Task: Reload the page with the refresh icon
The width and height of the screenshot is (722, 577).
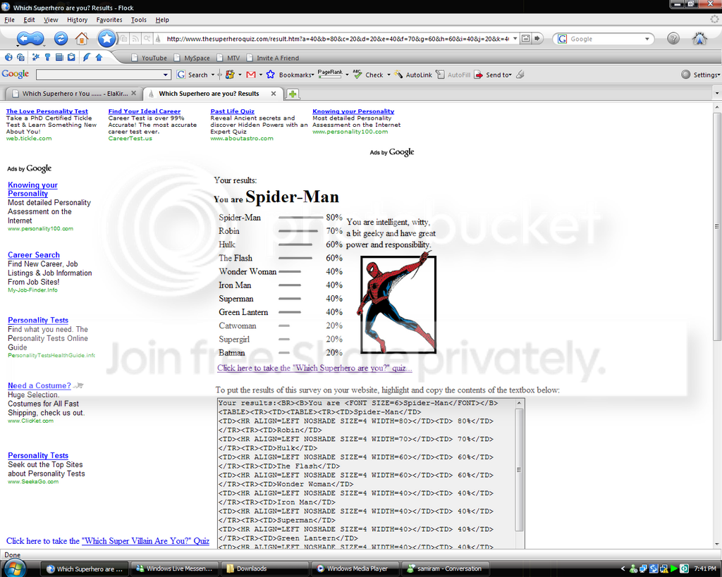Action: 61,38
